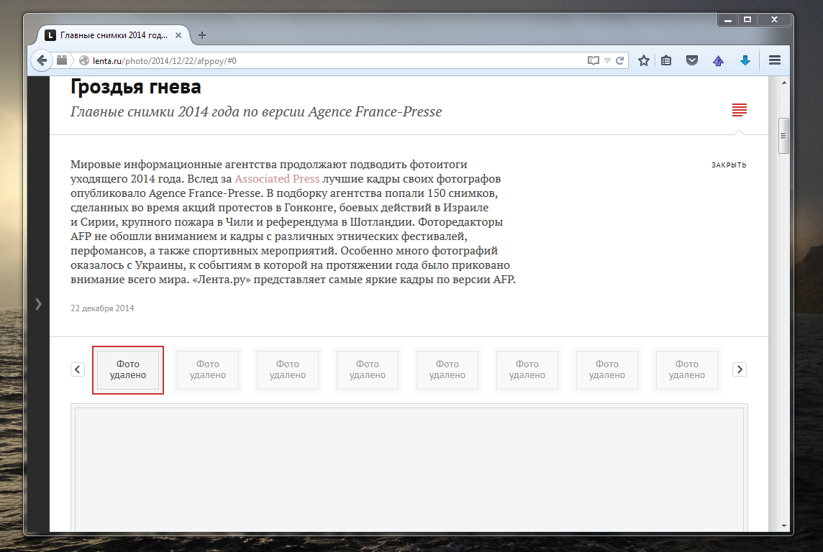
Task: Open the reading list clipboard icon
Action: tap(665, 60)
